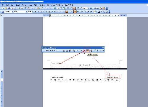Open the Table menu
This screenshot has width=148, height=107.
pyautogui.click(x=36, y=5)
